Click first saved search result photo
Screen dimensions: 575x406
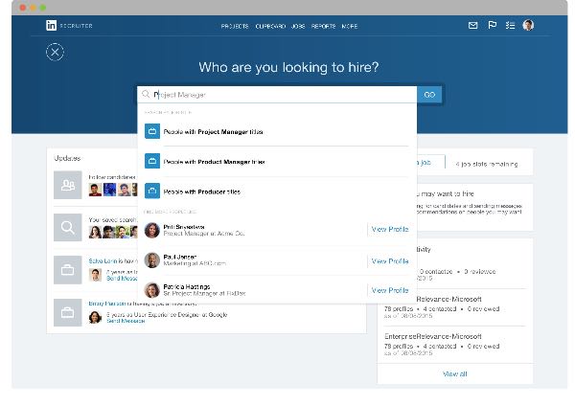[95, 232]
